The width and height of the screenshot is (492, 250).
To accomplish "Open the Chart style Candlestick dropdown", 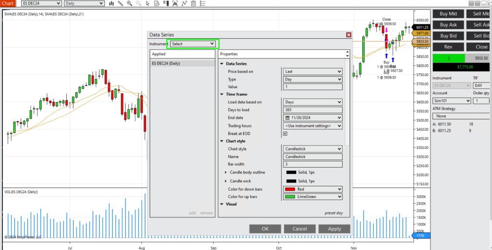I will pos(312,149).
